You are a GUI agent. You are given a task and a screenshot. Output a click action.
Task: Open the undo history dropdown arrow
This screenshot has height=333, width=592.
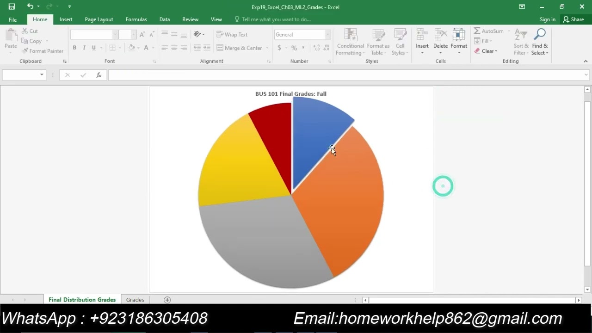38,6
